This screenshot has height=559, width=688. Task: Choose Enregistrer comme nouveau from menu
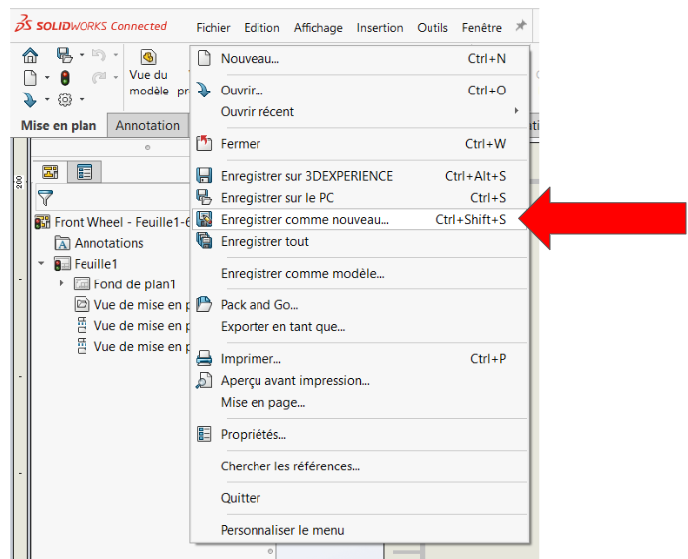click(x=304, y=219)
